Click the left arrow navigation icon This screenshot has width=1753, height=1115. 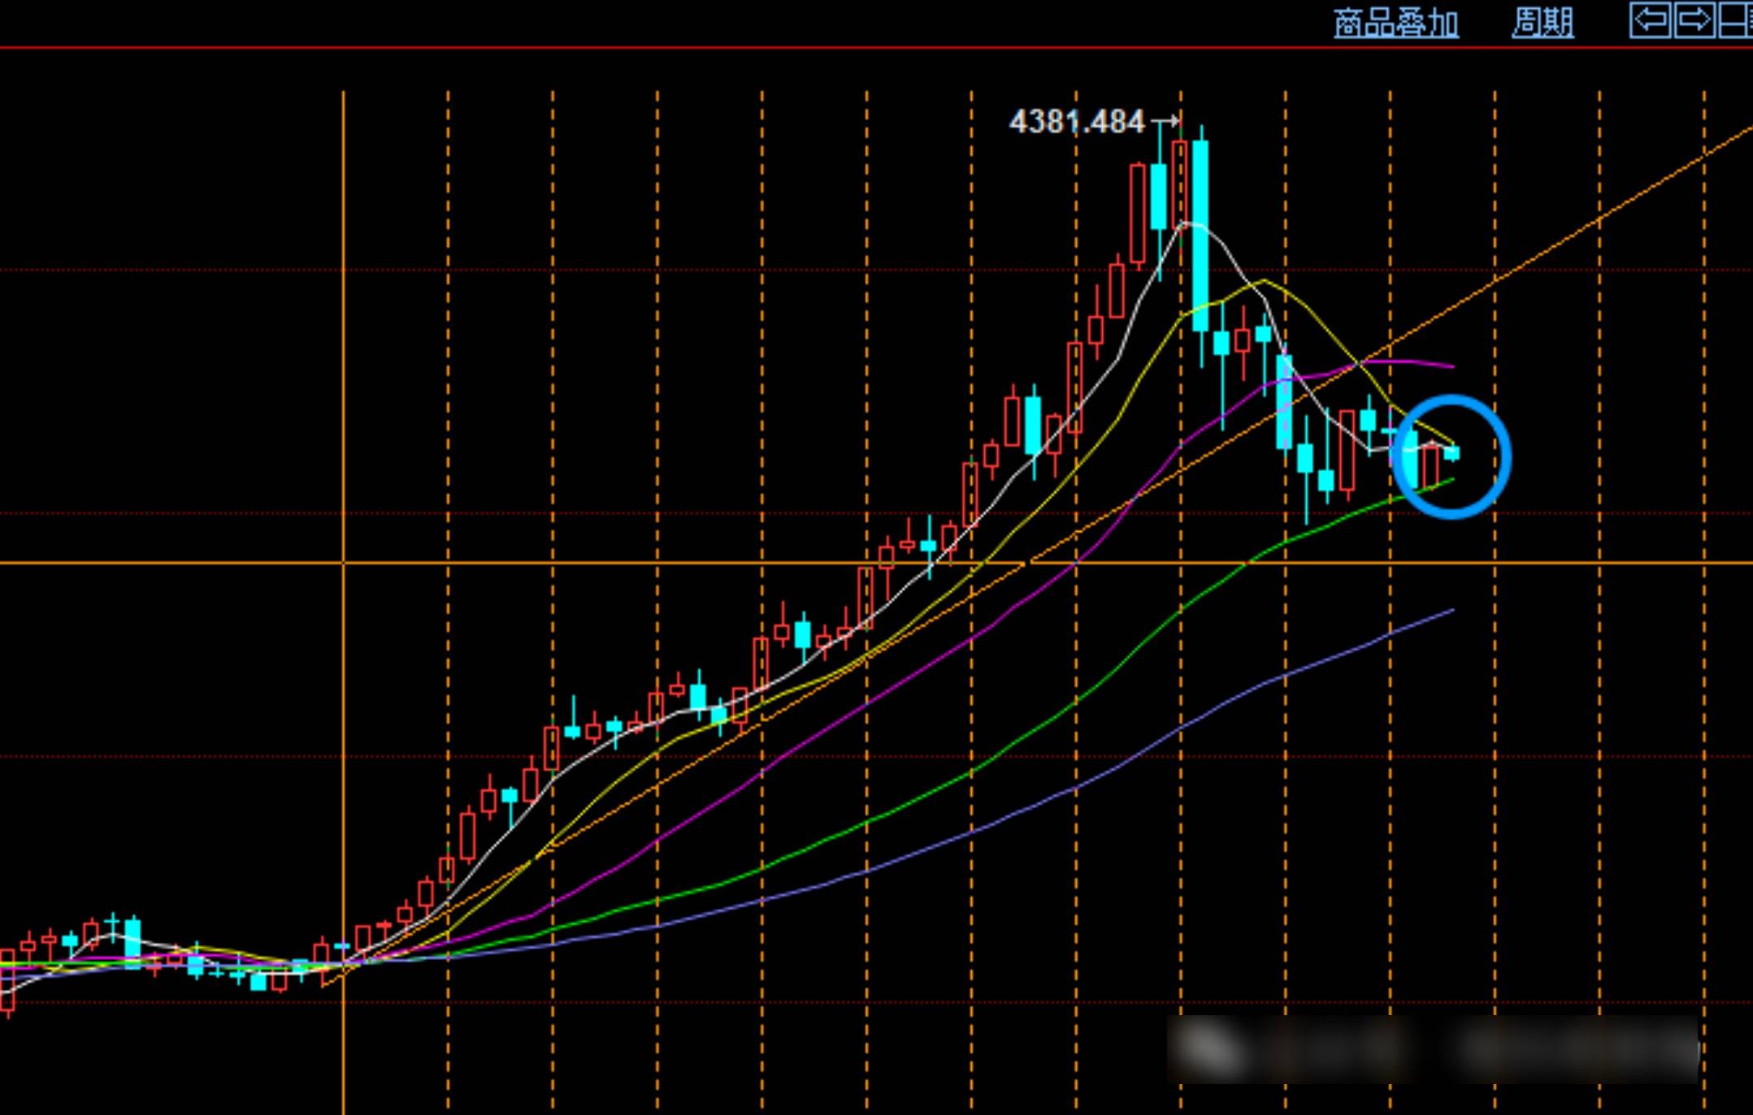click(x=1650, y=20)
